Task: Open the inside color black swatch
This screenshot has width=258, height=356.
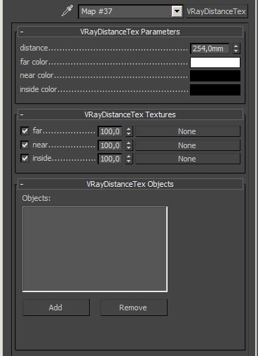Action: coord(215,90)
